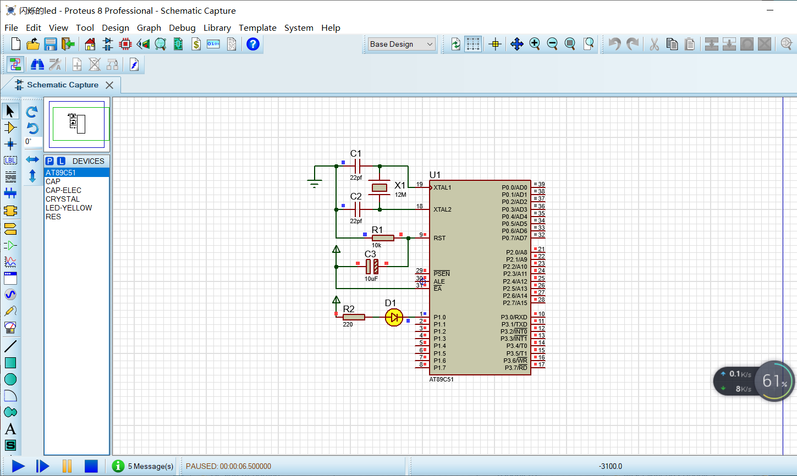Click the L library manage button
Image resolution: width=797 pixels, height=476 pixels.
[61, 161]
